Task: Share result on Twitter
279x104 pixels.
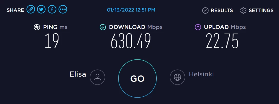Action: tap(41, 9)
